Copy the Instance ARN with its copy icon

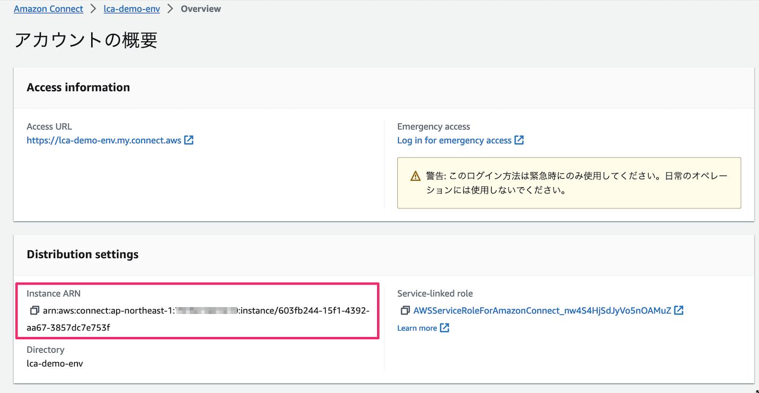pyautogui.click(x=34, y=310)
